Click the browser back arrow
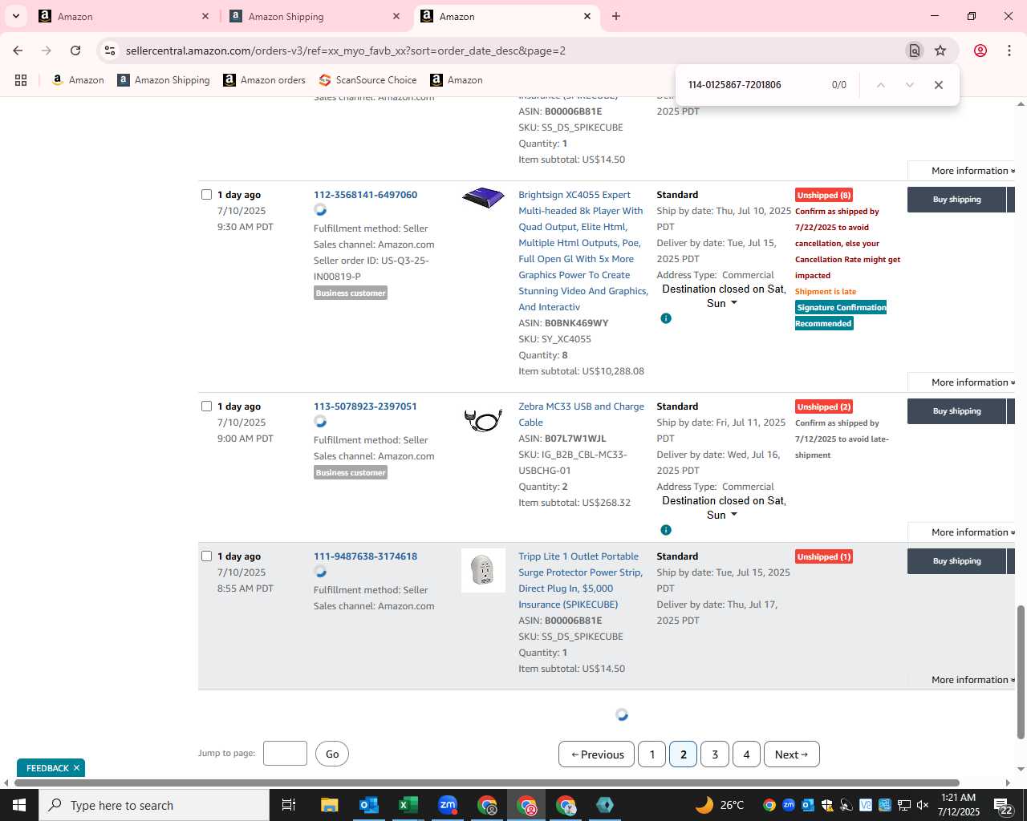Viewport: 1027px width, 821px height. tap(18, 51)
